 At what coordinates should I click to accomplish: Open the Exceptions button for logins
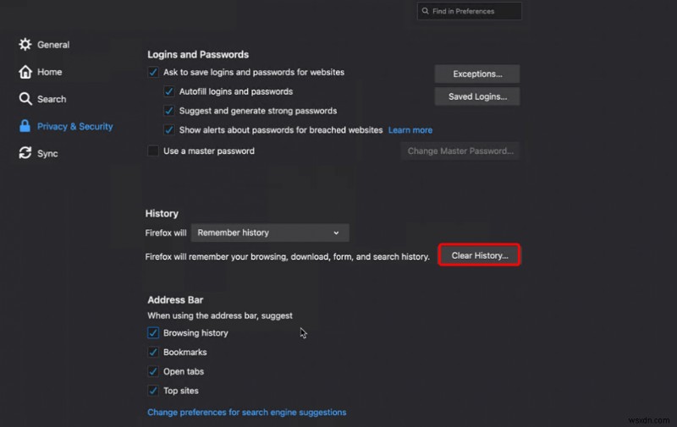(x=477, y=74)
